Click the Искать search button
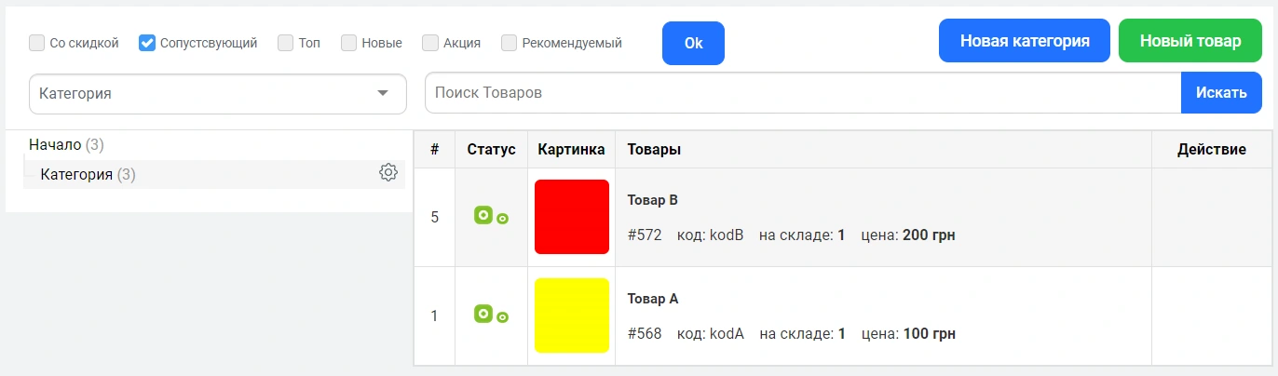This screenshot has height=376, width=1278. pyautogui.click(x=1220, y=93)
